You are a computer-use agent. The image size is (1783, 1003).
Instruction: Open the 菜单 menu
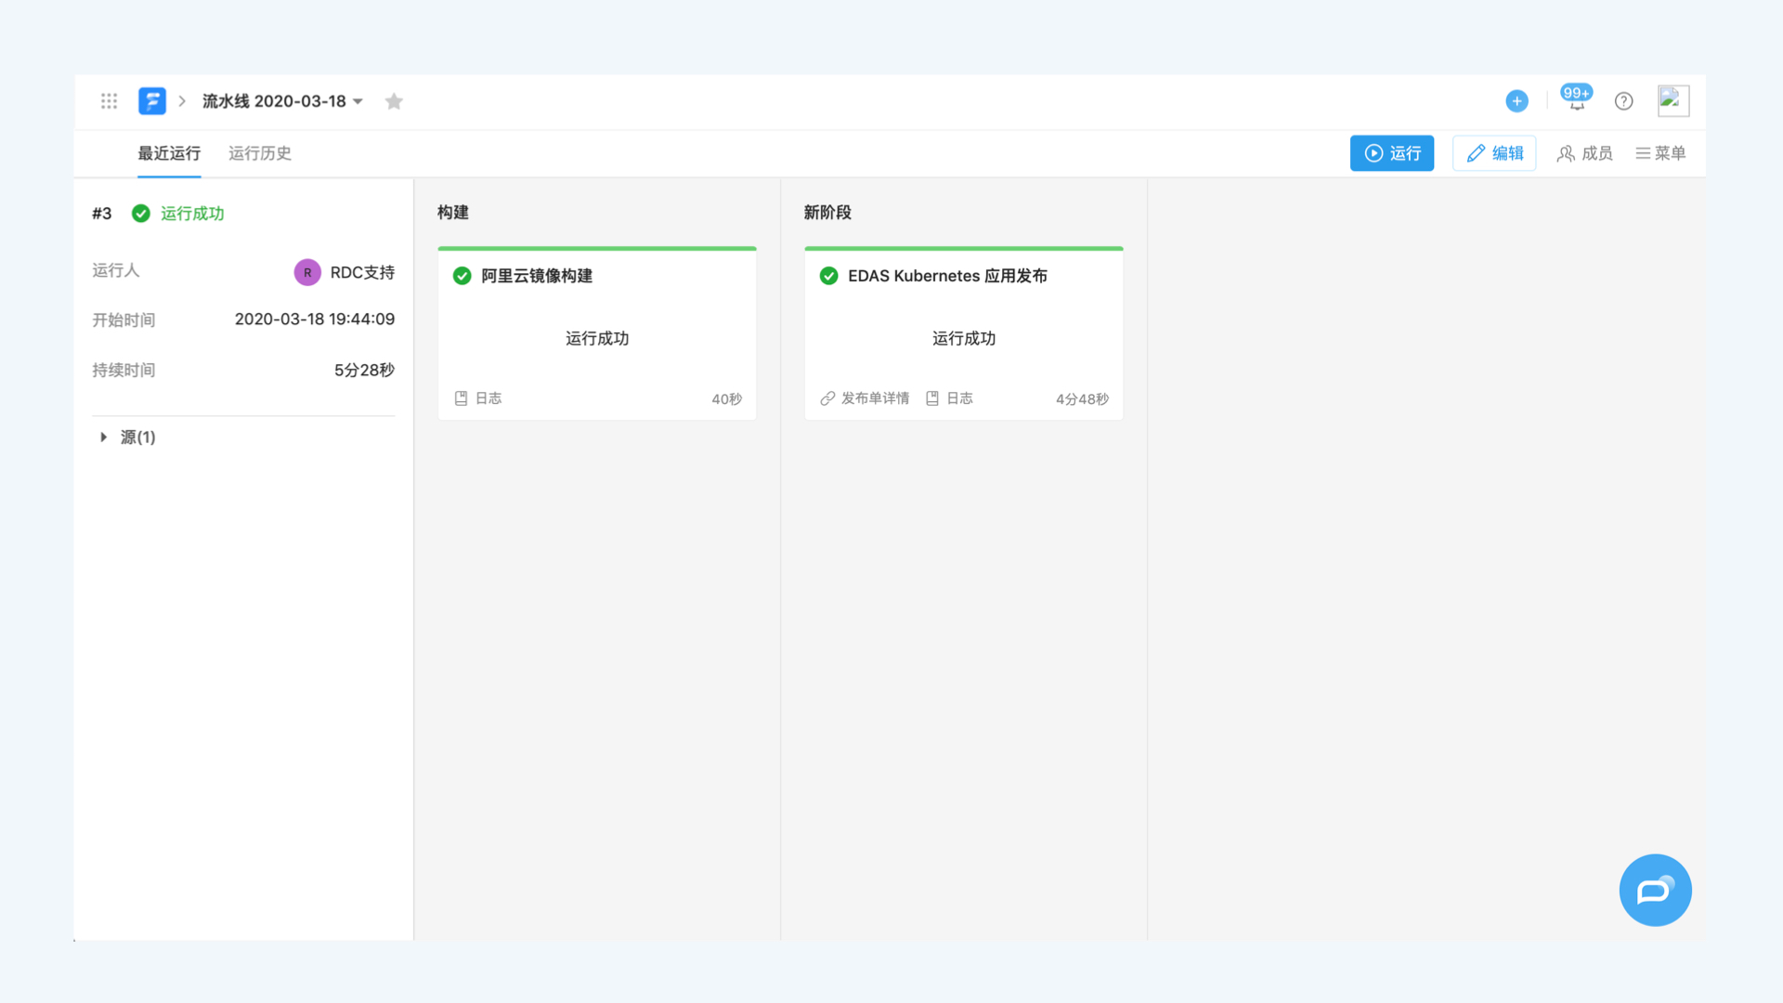(1660, 153)
